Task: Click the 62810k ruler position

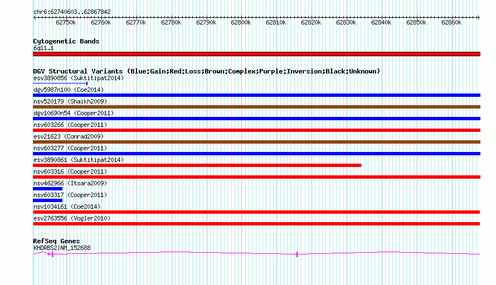Action: coord(276,22)
